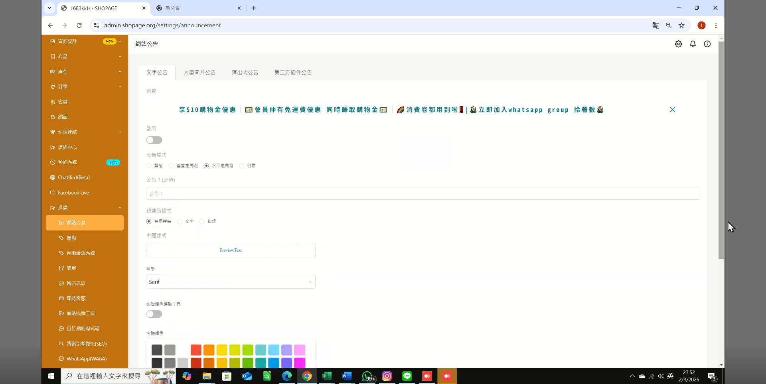
Task: Select the 垂直走馬燈 radio option
Action: click(171, 165)
